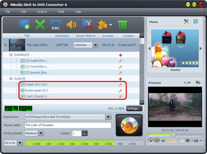Mute preview with the speaker icon
This screenshot has height=154, width=207.
[163, 141]
